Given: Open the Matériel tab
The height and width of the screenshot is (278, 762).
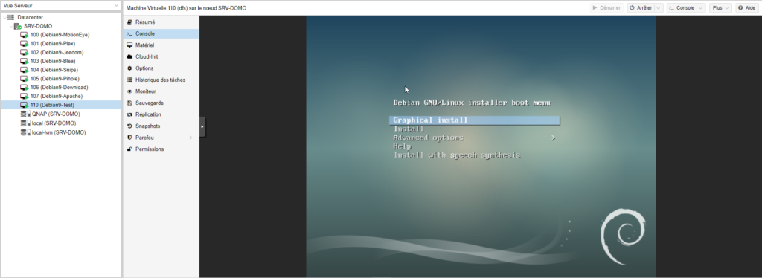Looking at the screenshot, I should coord(161,45).
